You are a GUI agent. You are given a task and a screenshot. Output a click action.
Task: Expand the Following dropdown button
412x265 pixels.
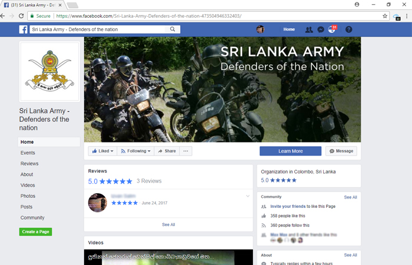click(x=135, y=151)
